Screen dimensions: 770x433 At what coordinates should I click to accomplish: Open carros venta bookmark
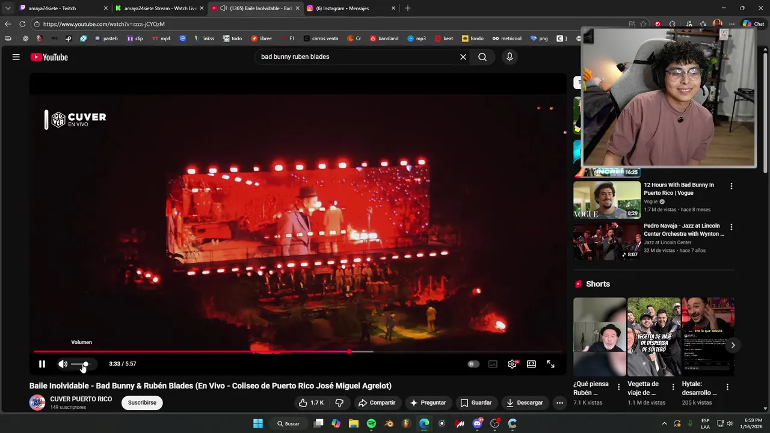[321, 38]
